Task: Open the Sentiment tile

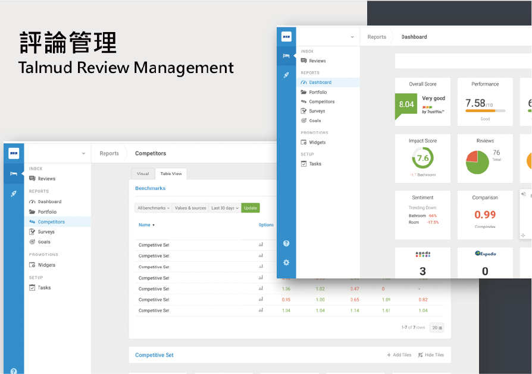Action: pos(423,215)
